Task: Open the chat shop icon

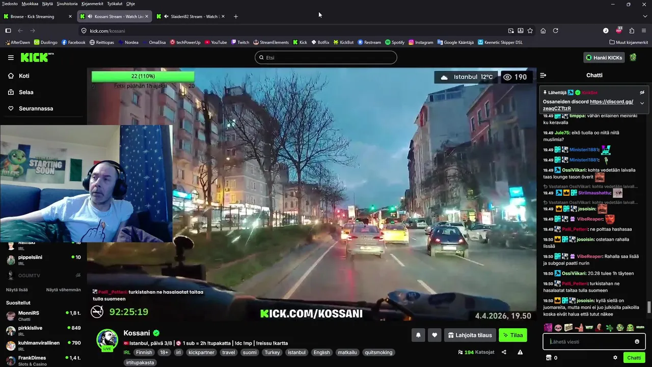Action: click(x=548, y=358)
